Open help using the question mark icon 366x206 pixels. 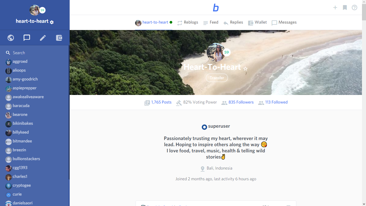[354, 8]
